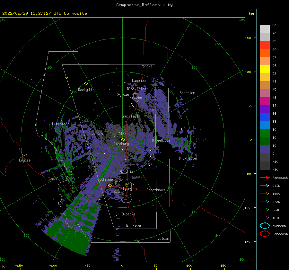289x270 pixels.
Task: Pick the magenta dBZ legend swatch
Action: 265,101
